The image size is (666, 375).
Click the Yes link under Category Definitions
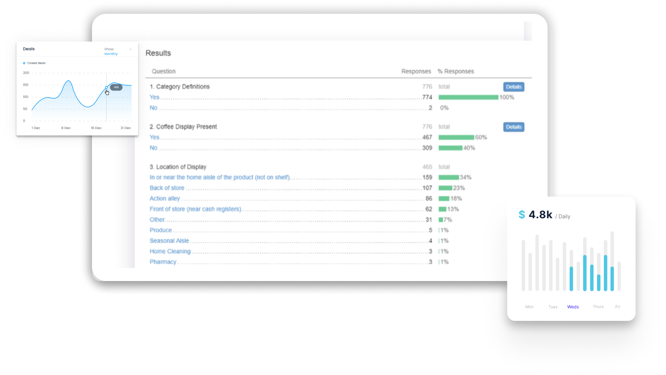[x=154, y=97]
